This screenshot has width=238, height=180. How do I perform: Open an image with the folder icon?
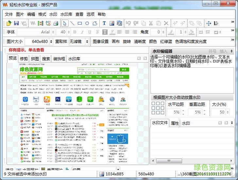9,23
